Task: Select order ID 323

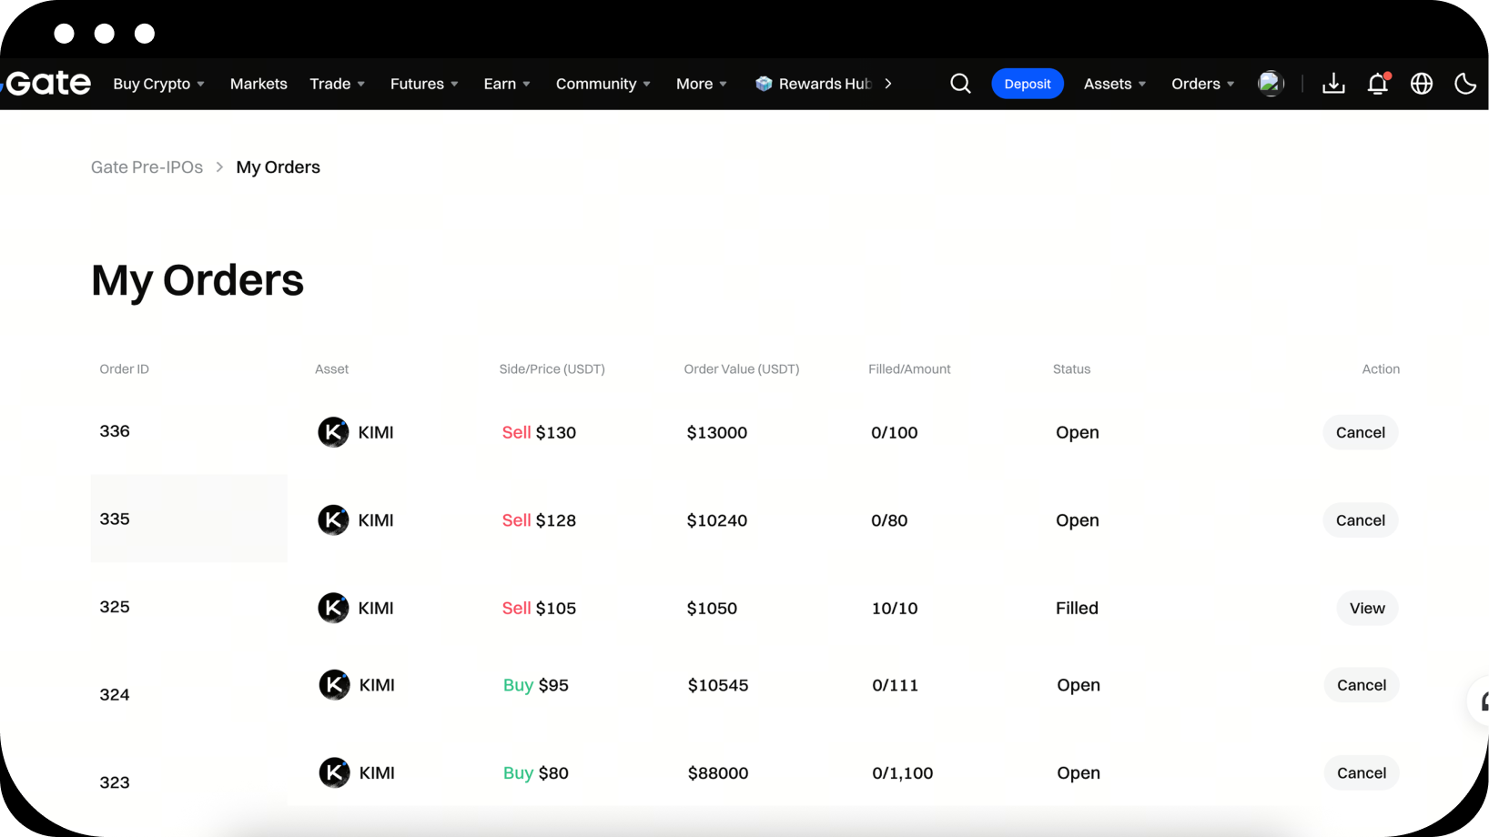Action: coord(115,782)
